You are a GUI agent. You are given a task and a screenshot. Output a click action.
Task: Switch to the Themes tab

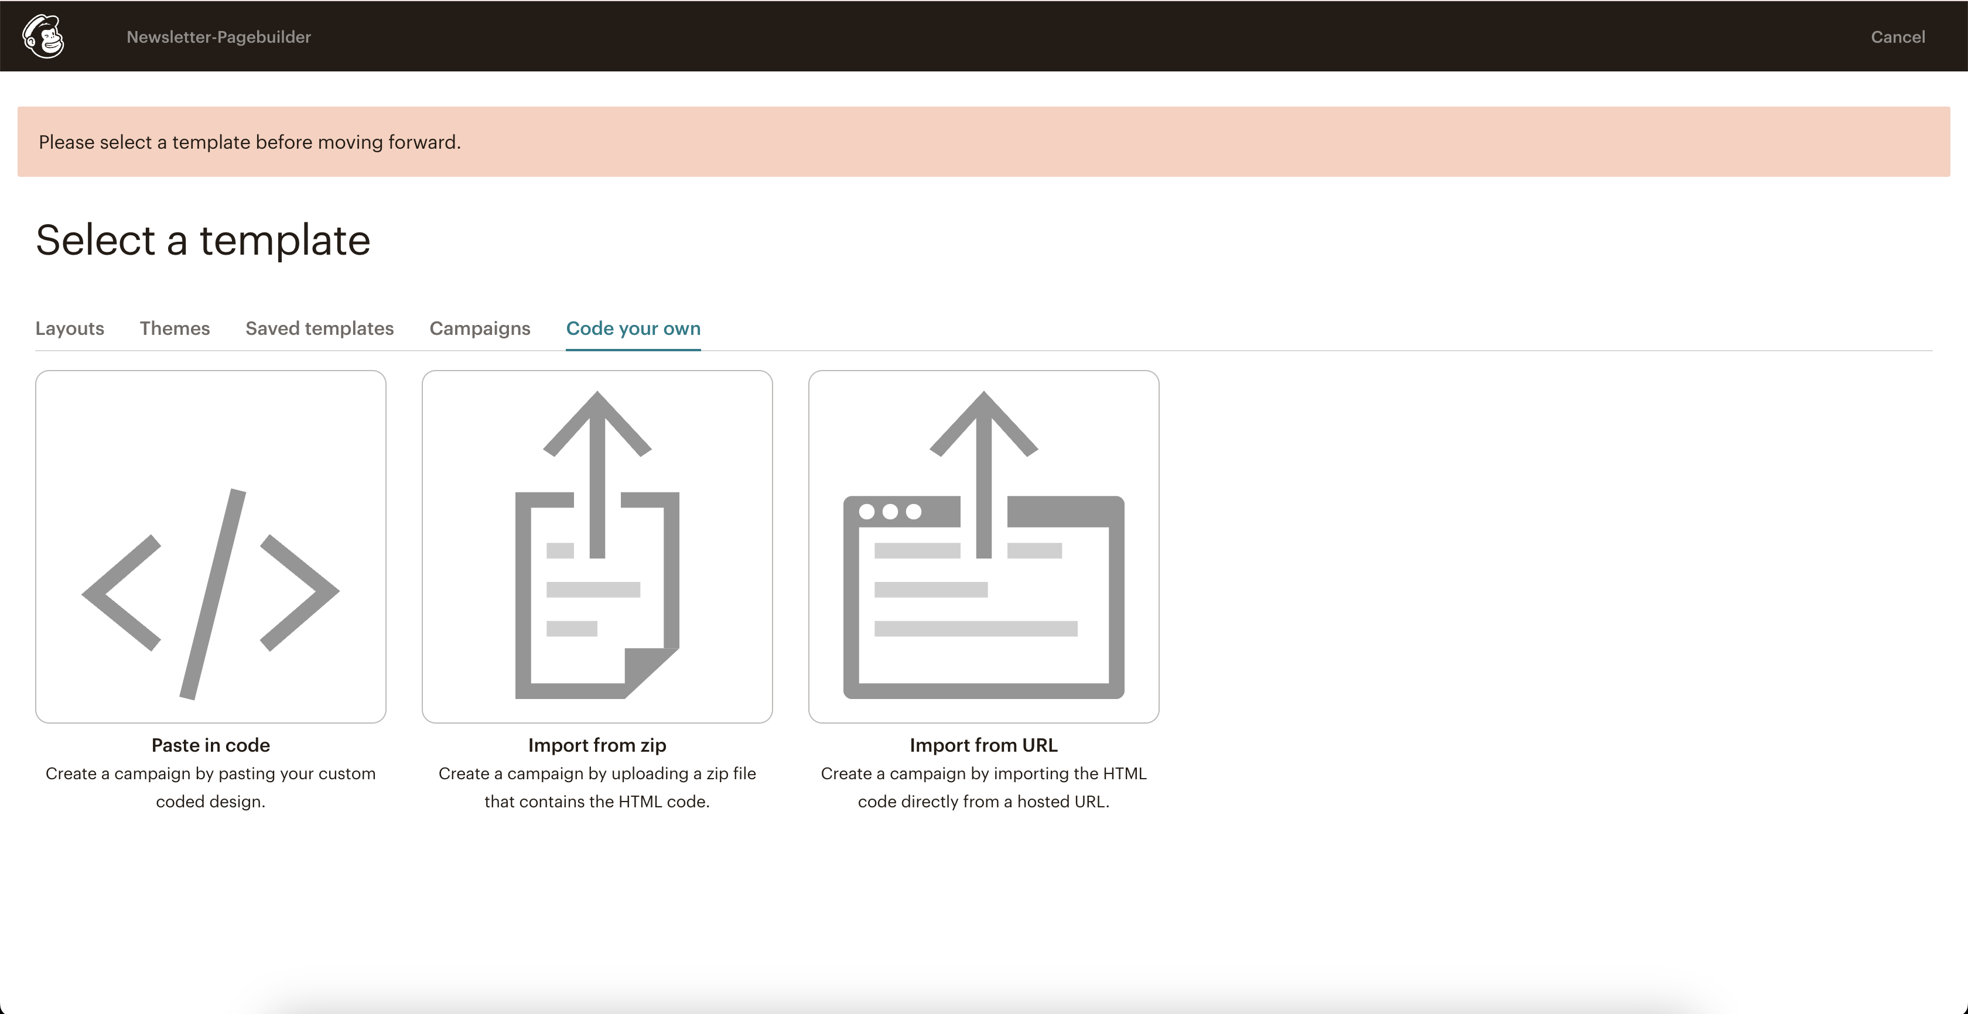[175, 328]
